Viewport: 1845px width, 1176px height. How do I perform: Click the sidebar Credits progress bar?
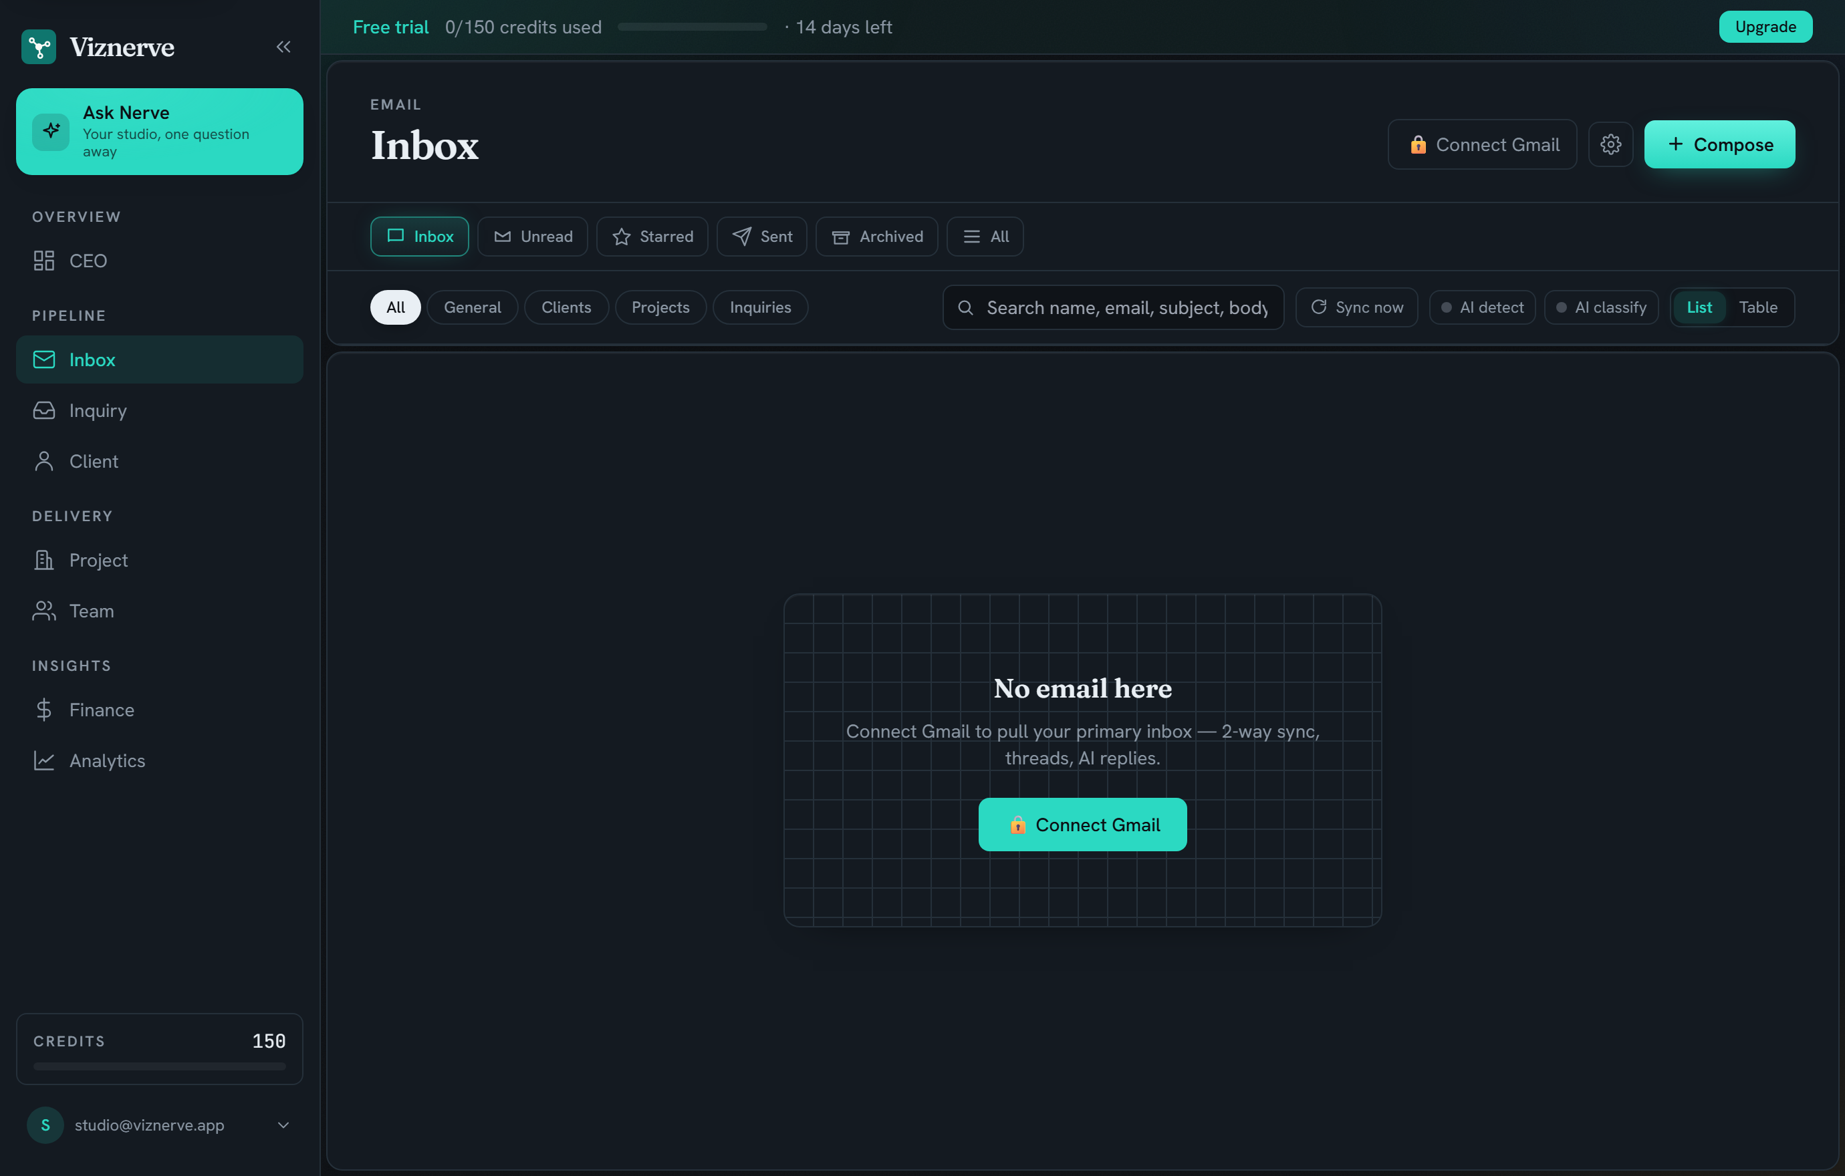coord(159,1066)
